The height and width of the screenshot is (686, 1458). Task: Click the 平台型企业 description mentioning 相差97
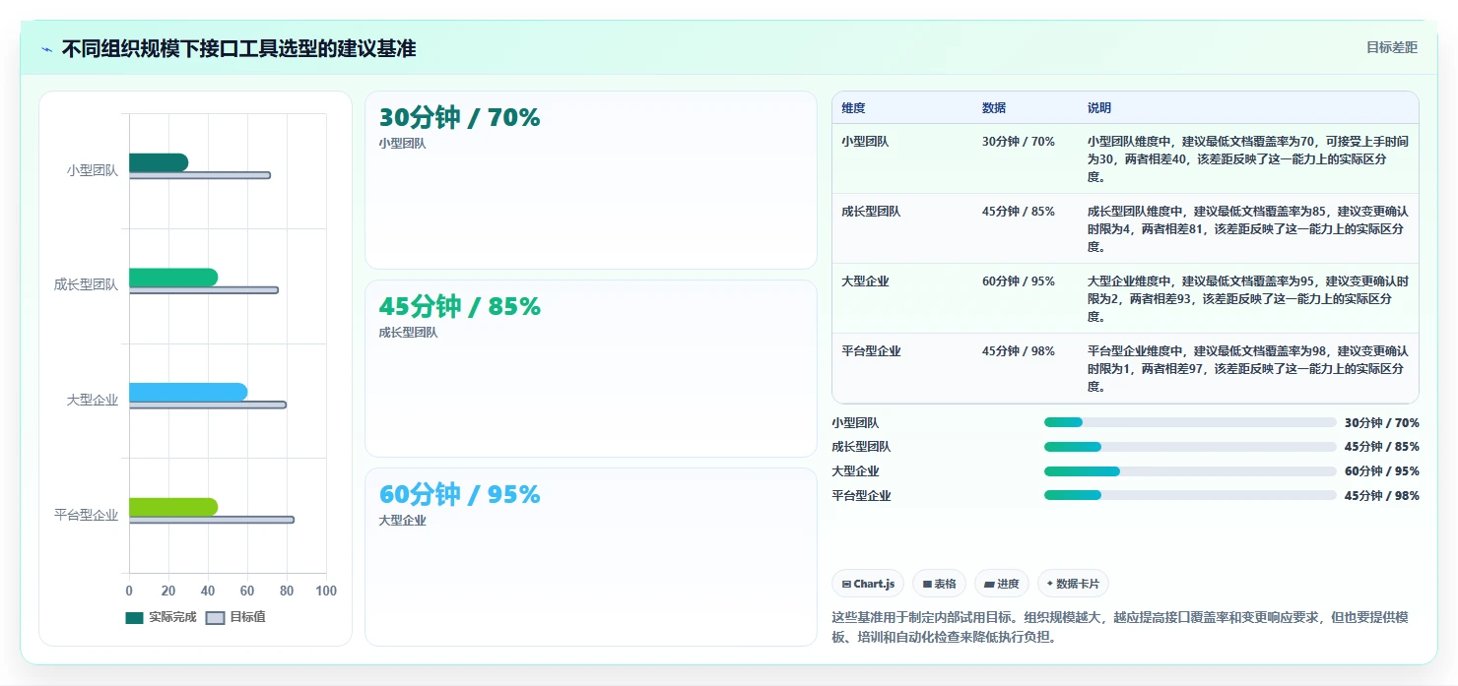(x=1247, y=369)
